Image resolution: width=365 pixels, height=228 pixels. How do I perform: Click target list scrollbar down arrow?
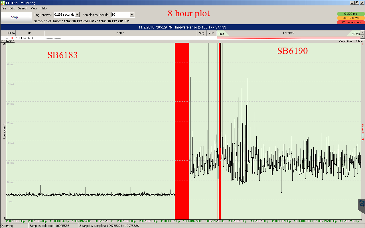click(x=363, y=37)
